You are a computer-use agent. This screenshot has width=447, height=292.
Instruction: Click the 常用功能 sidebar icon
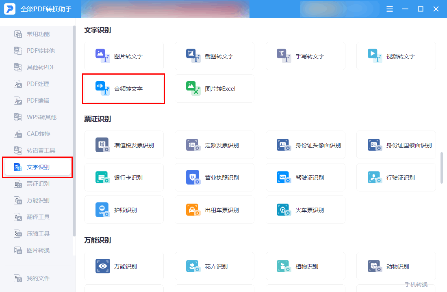pyautogui.click(x=18, y=34)
